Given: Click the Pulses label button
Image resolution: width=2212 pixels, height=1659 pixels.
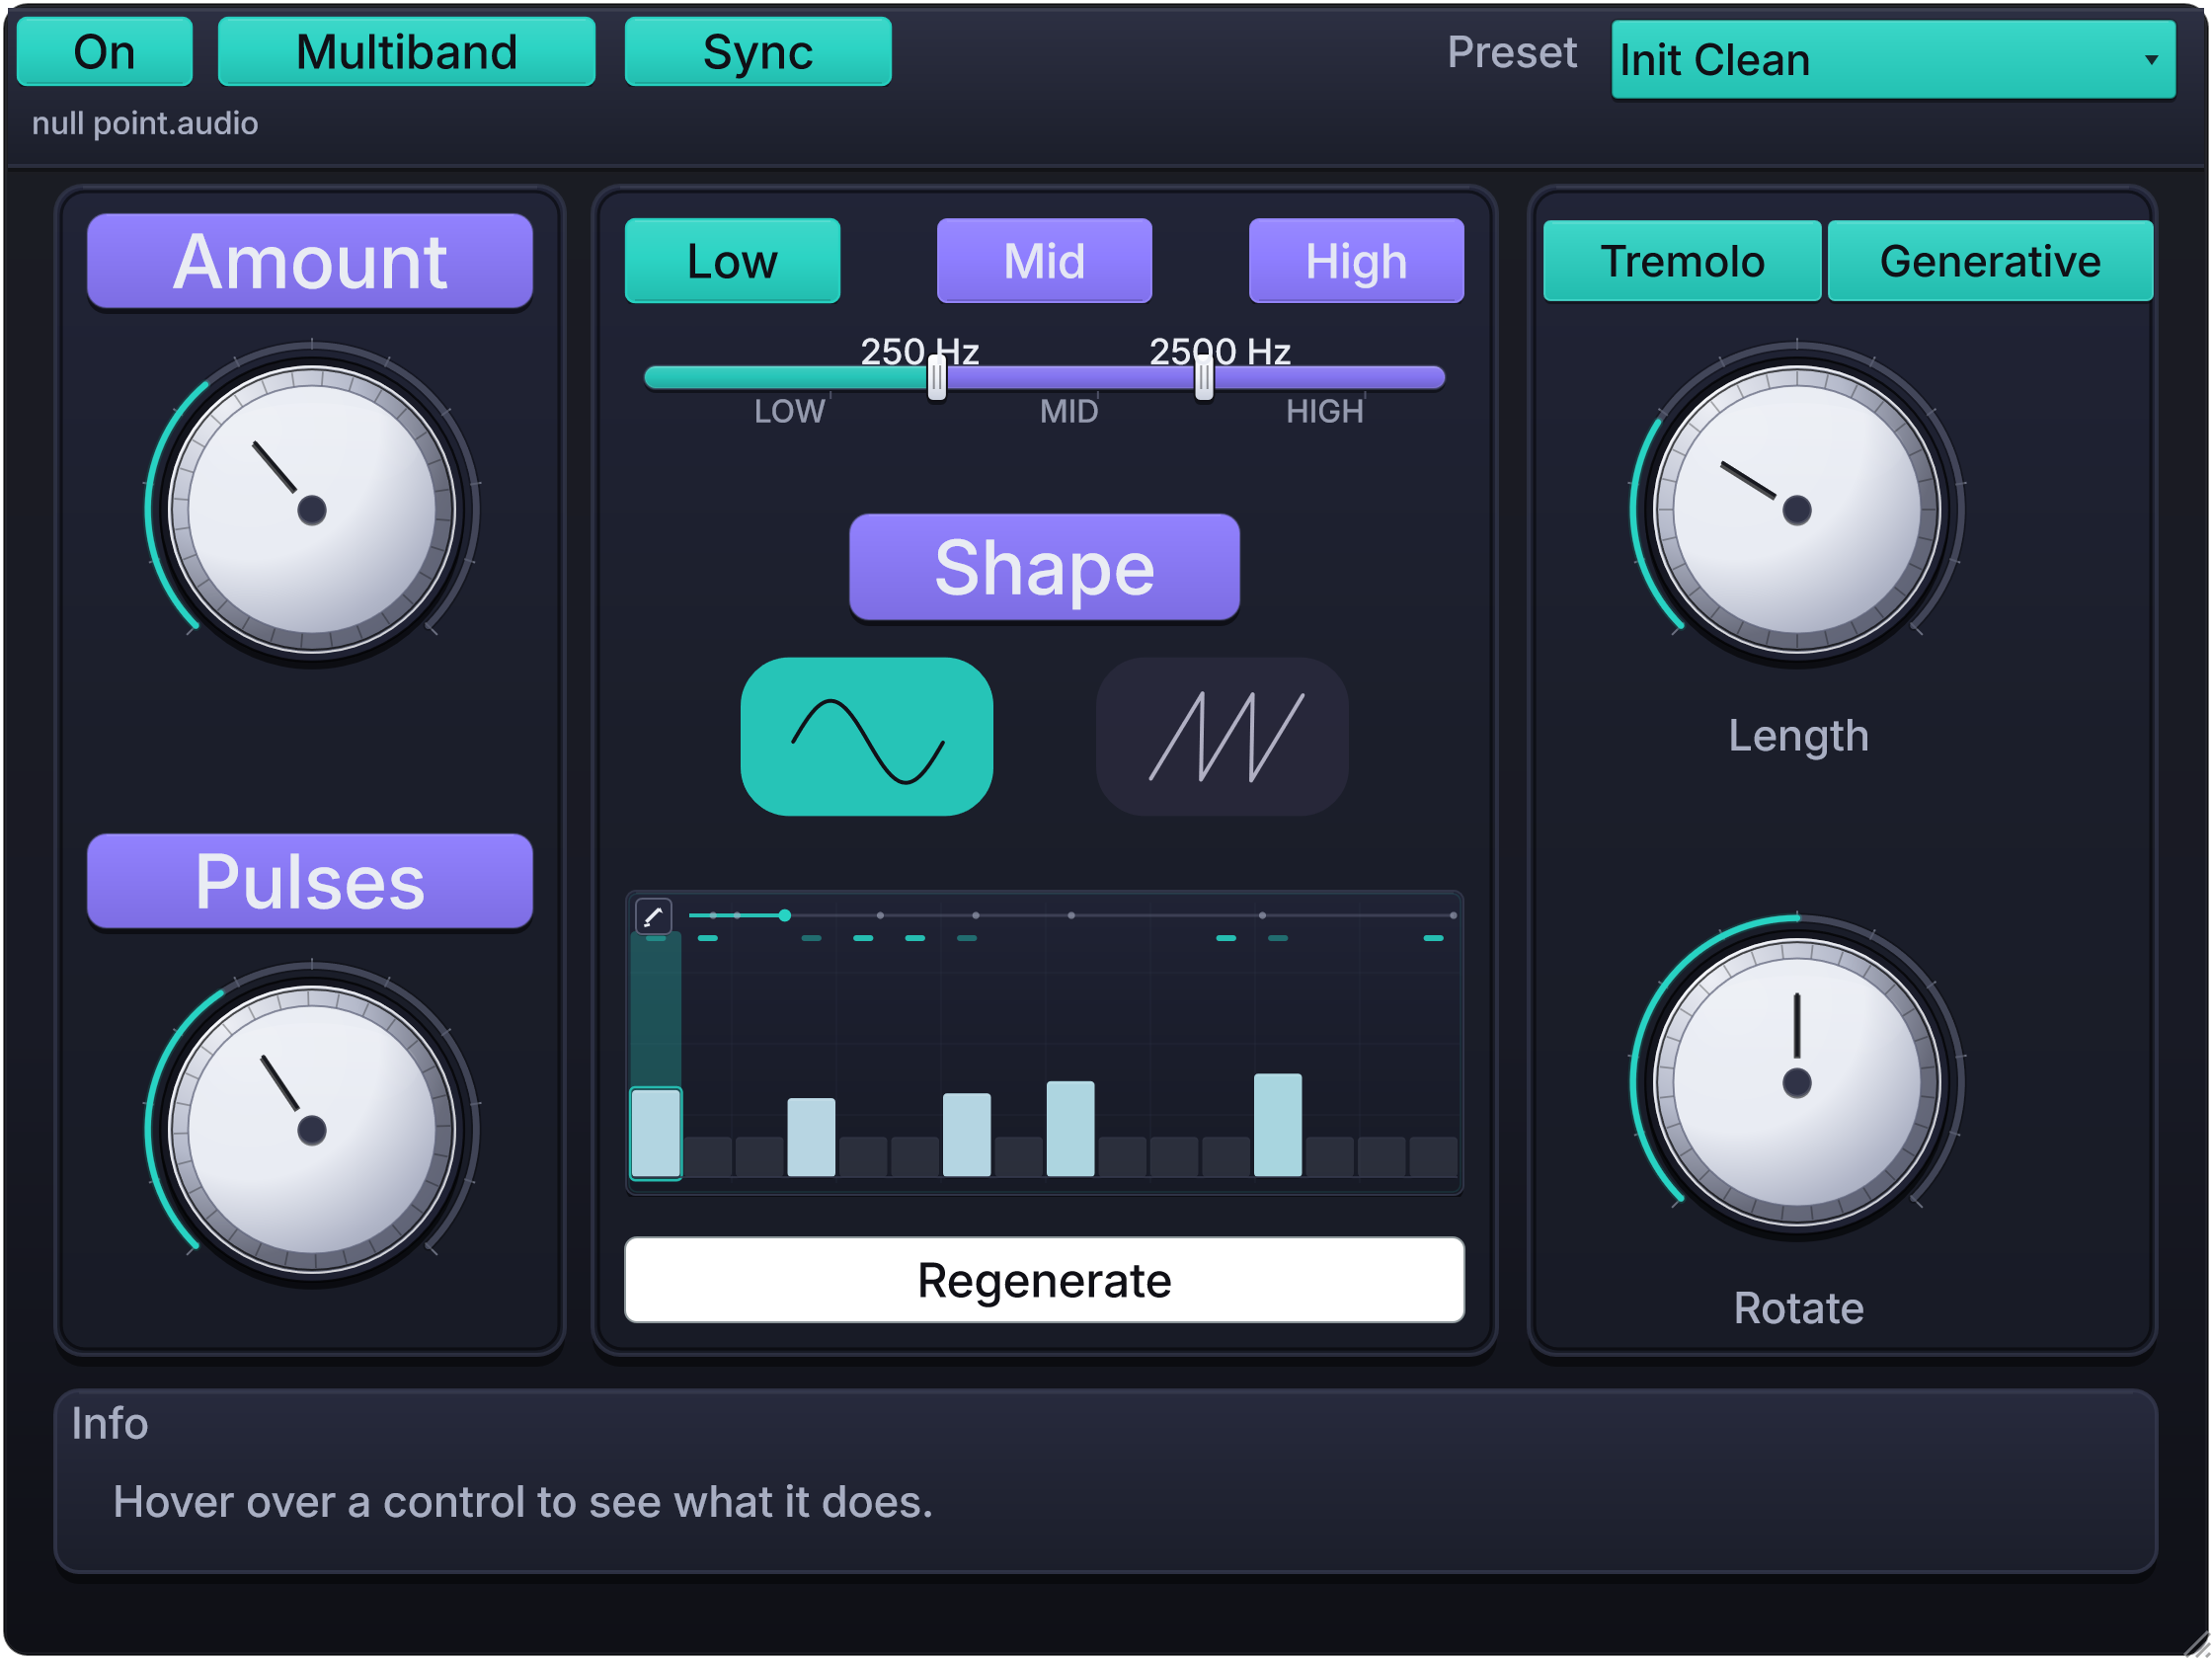Looking at the screenshot, I should click(309, 881).
